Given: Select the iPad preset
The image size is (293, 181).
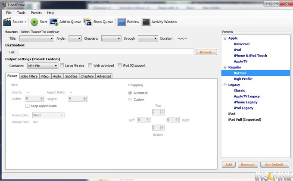Looking at the screenshot, I should 232,114.
